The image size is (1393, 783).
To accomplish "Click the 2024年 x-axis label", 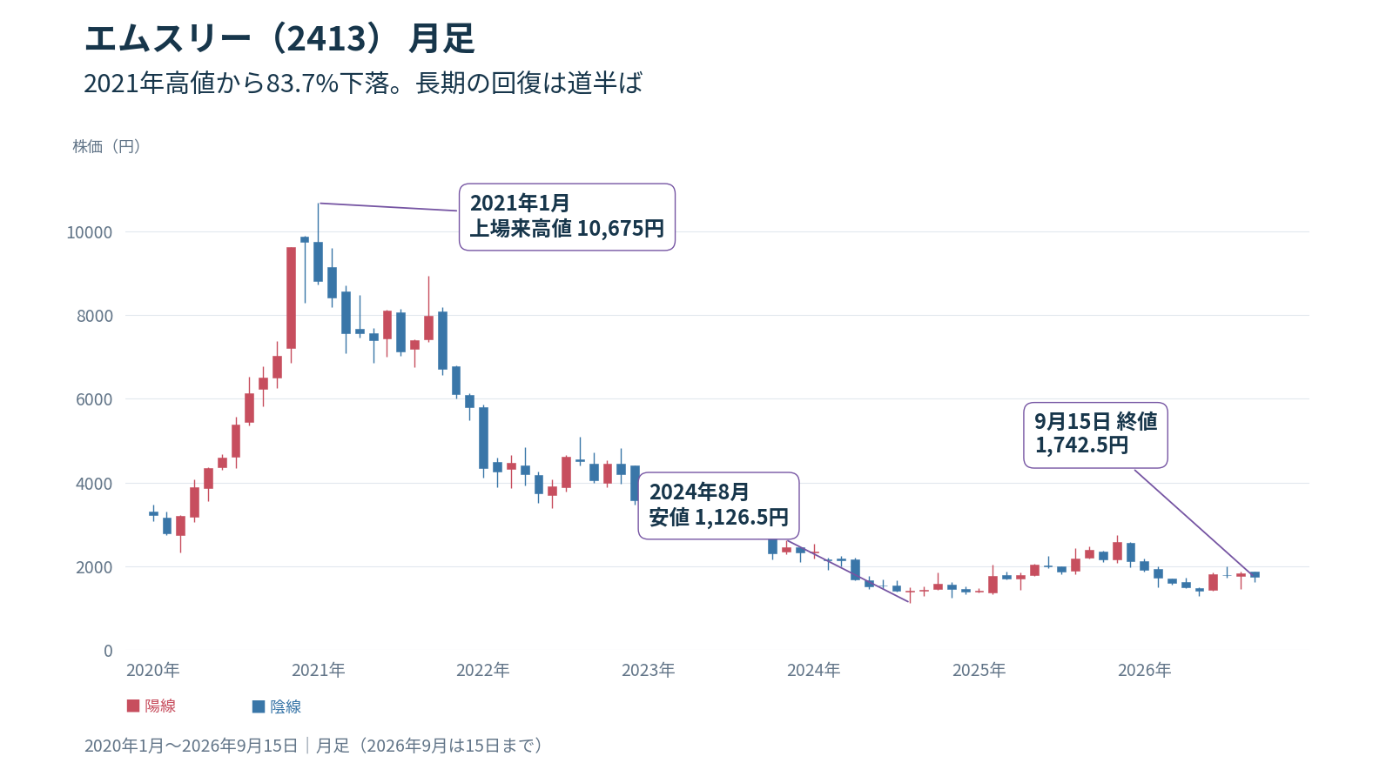I will (x=813, y=670).
